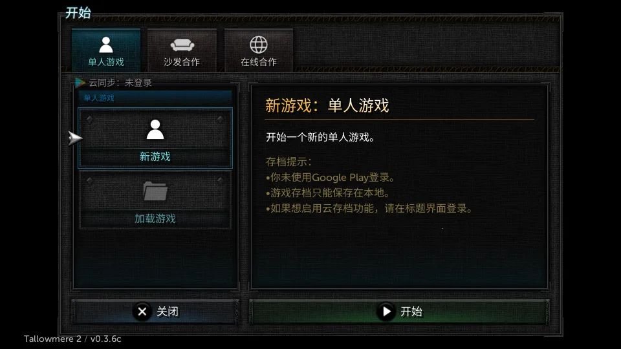
Task: Click the Google Play cloud sync icon
Action: [x=80, y=82]
